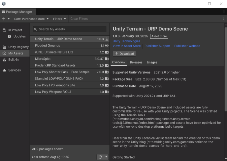The height and width of the screenshot is (161, 227).
Task: Close the Package Manager window
Action: [221, 4]
